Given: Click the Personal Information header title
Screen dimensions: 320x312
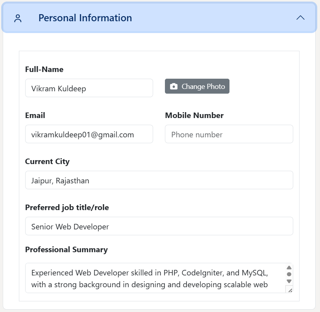Looking at the screenshot, I should (x=85, y=18).
